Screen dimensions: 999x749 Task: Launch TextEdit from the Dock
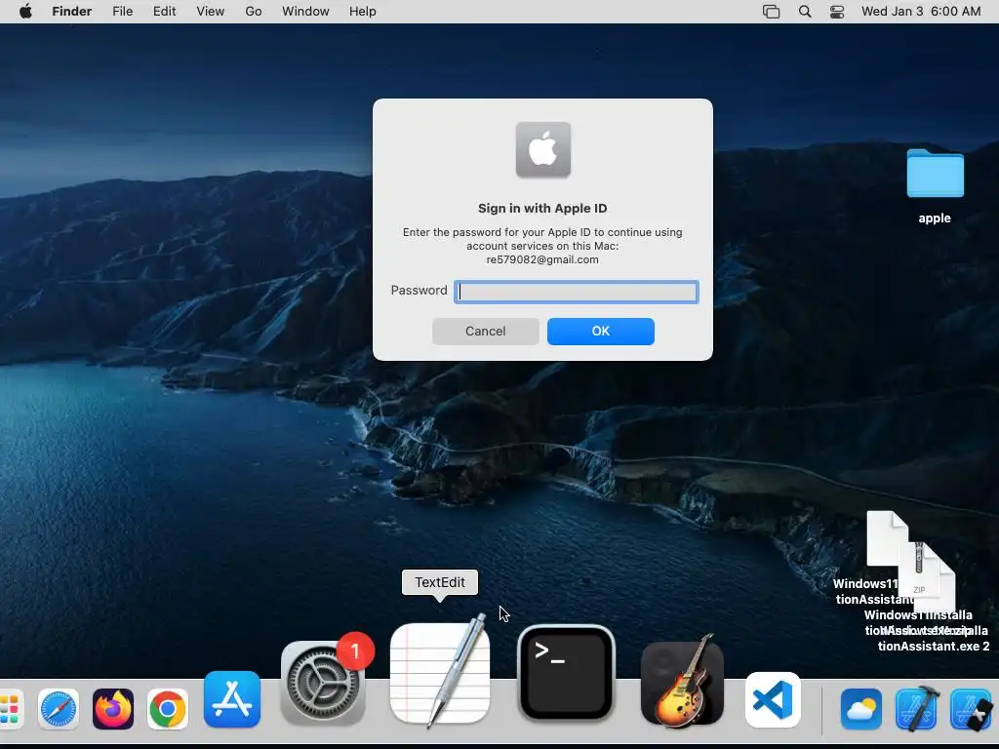pyautogui.click(x=440, y=673)
